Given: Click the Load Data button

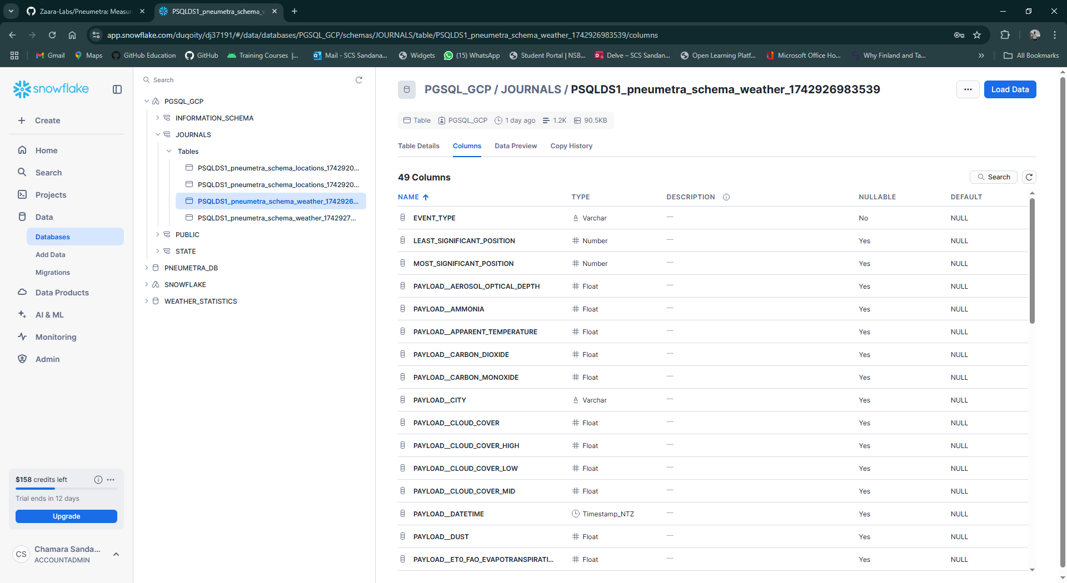Looking at the screenshot, I should (x=1010, y=89).
